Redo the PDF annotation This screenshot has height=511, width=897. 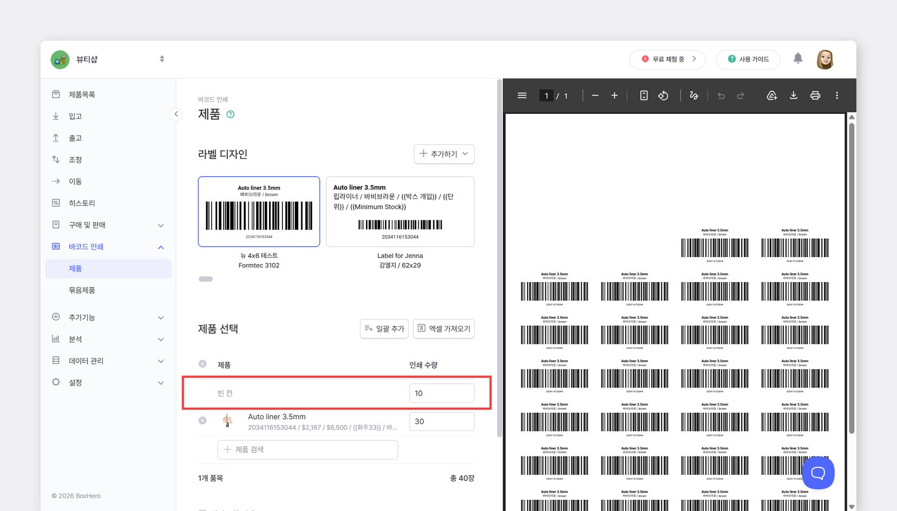[x=741, y=96]
